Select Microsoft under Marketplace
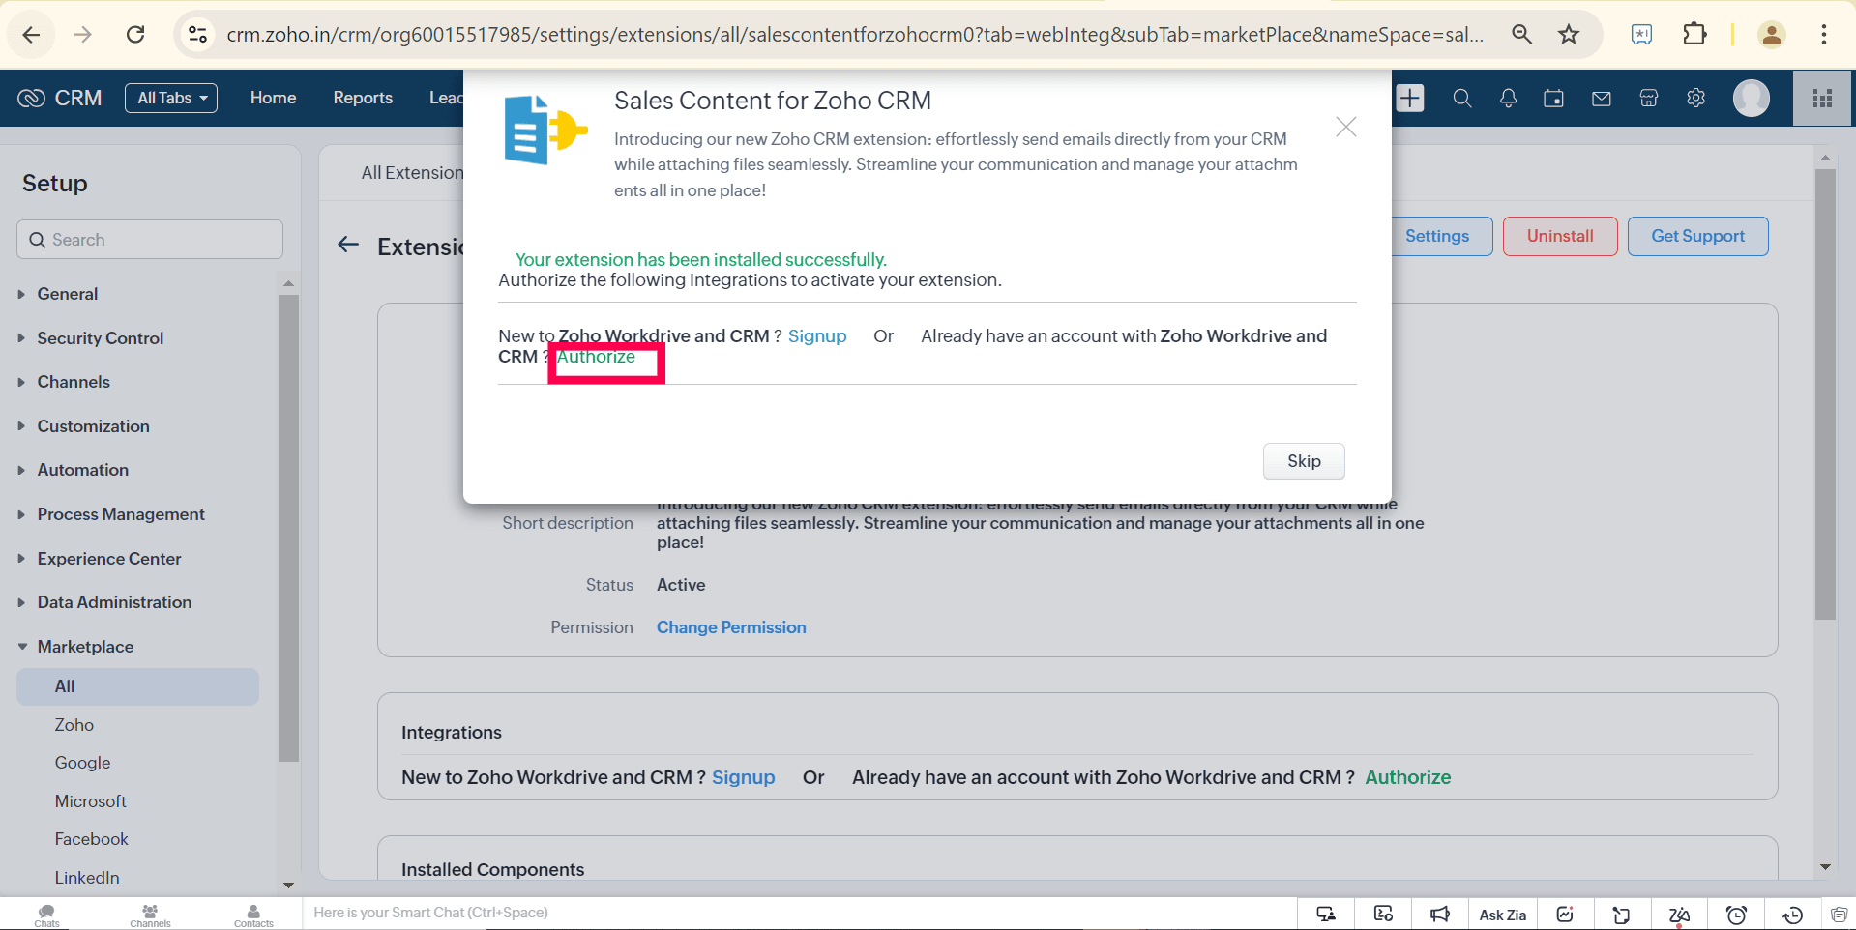1856x930 pixels. coord(90,801)
